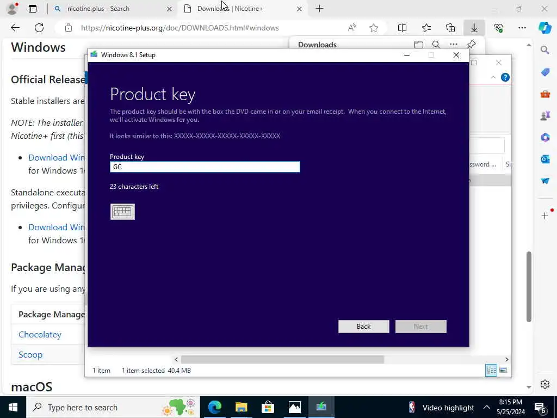Click the Windows Setup taskbar icon
This screenshot has width=557, height=418.
[321, 407]
